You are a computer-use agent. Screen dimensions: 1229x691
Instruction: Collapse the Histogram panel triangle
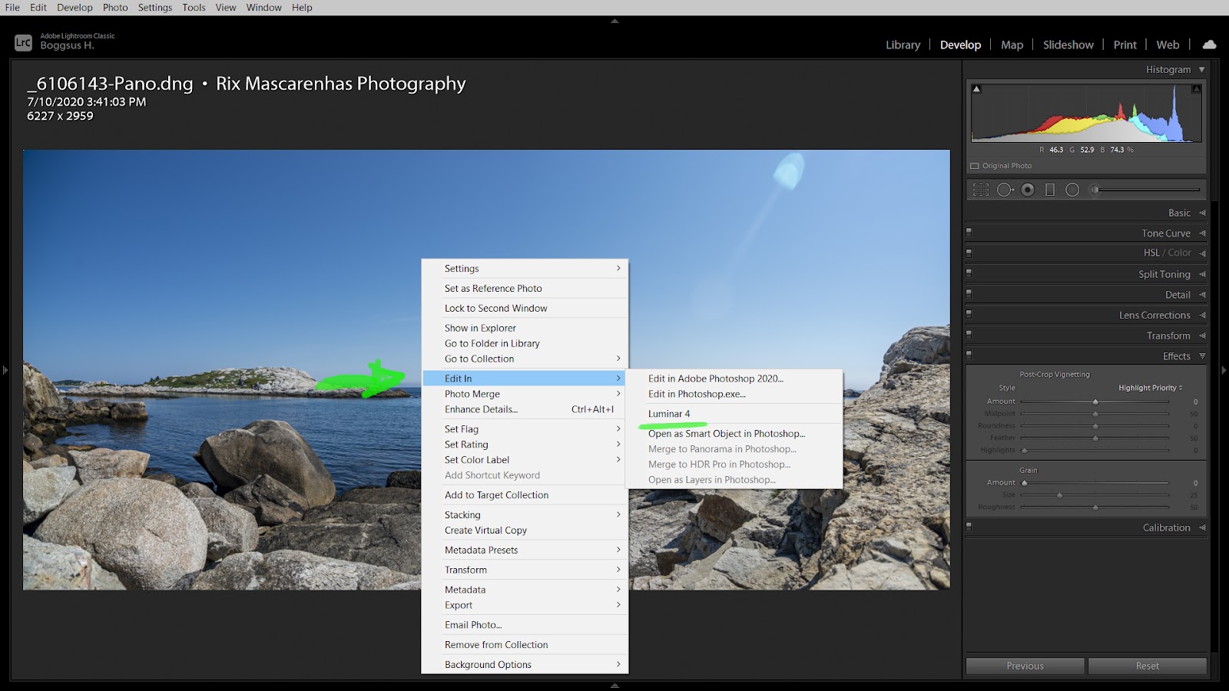point(1202,69)
